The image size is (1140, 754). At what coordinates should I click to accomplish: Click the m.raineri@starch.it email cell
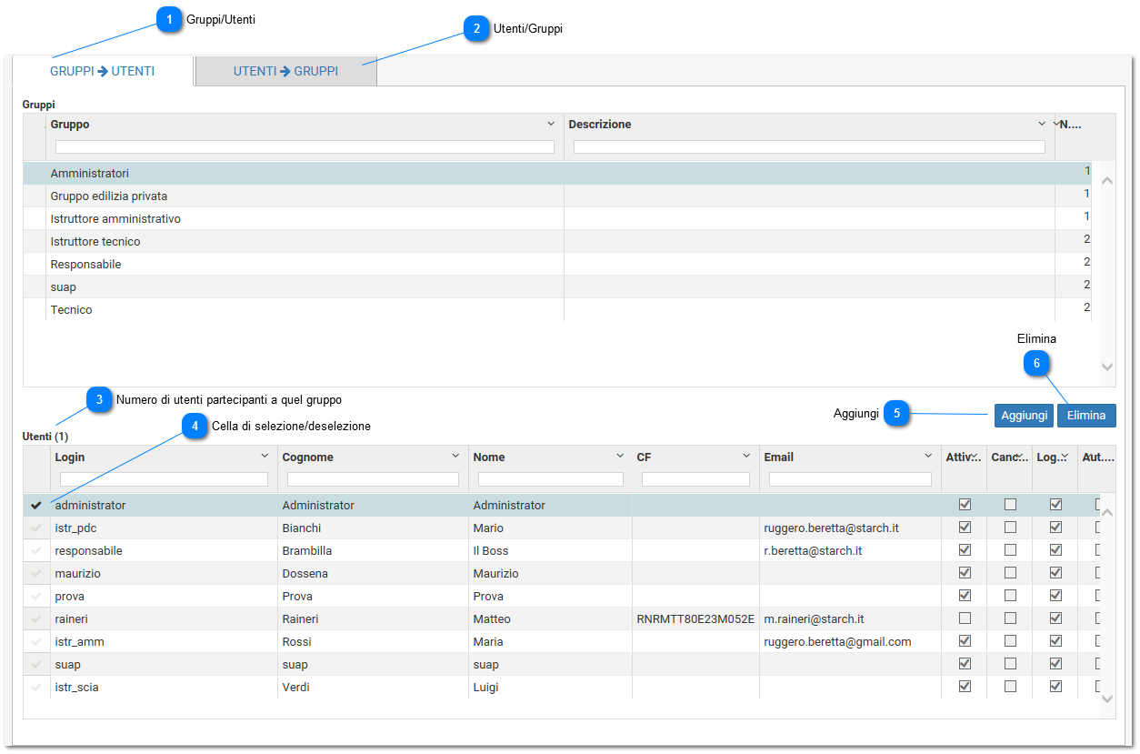tap(850, 618)
